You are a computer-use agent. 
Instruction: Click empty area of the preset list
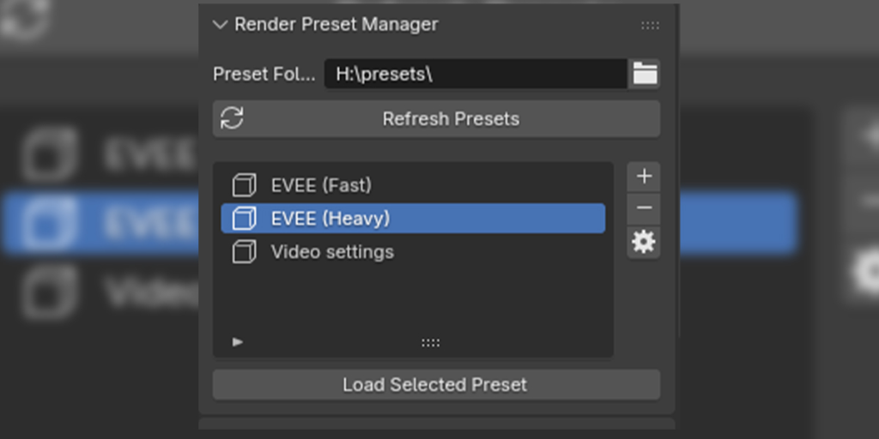tap(413, 299)
